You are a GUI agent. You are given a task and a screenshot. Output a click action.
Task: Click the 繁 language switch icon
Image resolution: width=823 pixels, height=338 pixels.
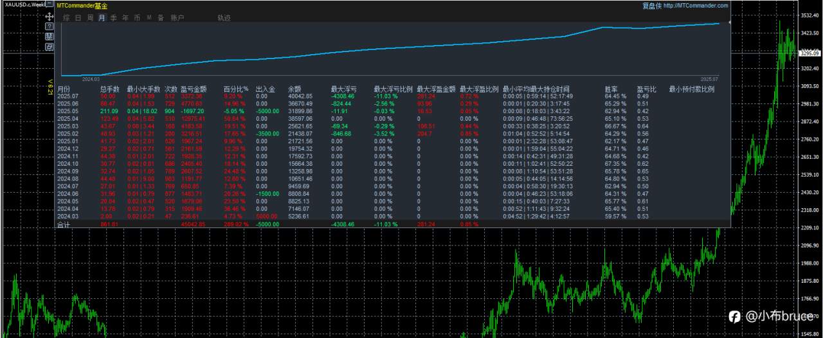(x=50, y=37)
